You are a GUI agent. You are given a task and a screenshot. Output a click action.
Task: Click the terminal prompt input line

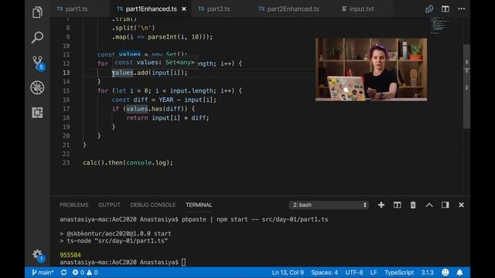point(123,263)
